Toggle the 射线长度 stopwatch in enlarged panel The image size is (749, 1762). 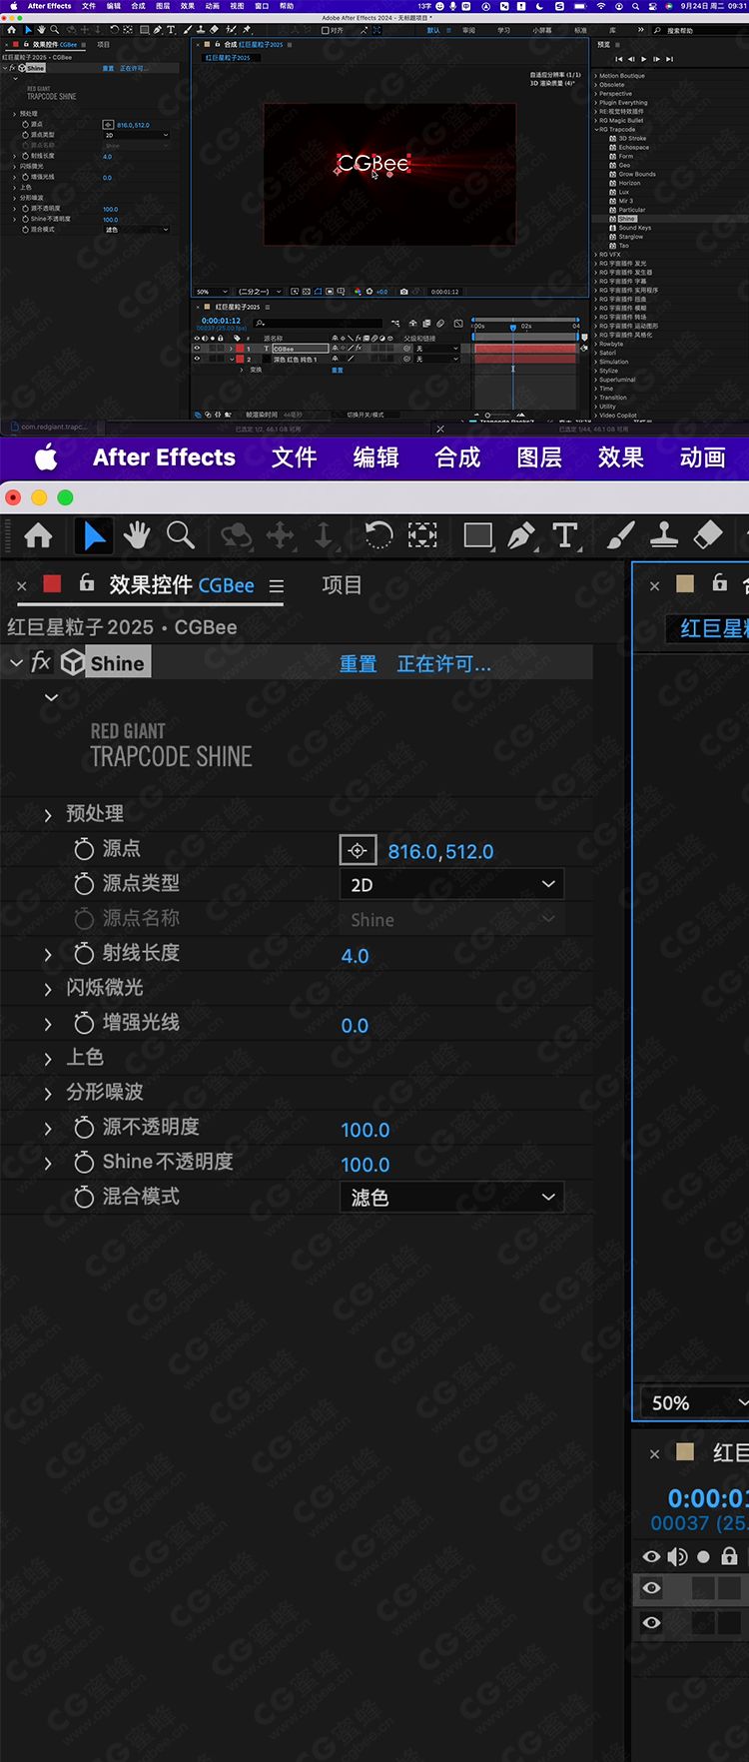click(x=84, y=954)
